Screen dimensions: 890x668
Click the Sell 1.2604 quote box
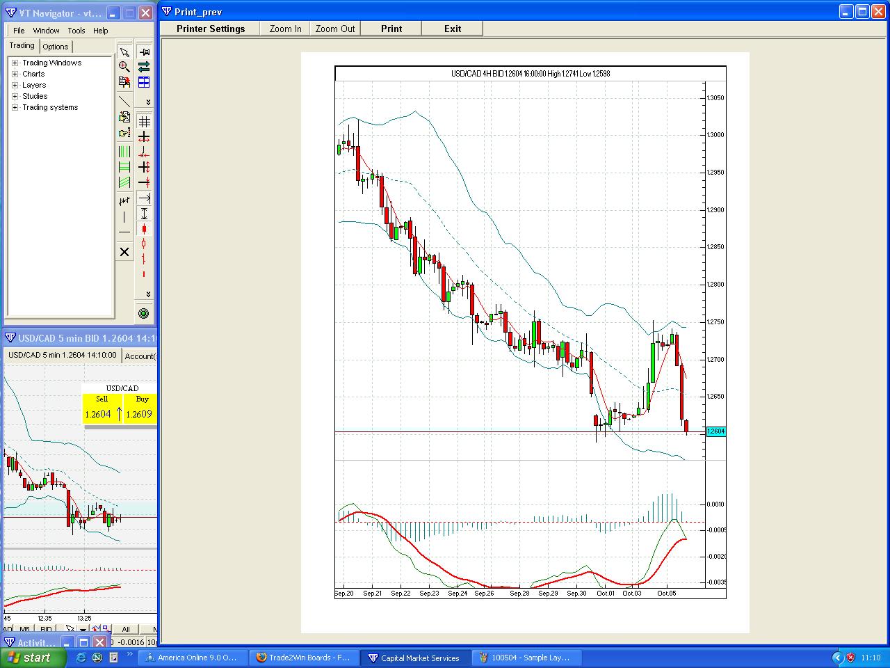tap(102, 409)
